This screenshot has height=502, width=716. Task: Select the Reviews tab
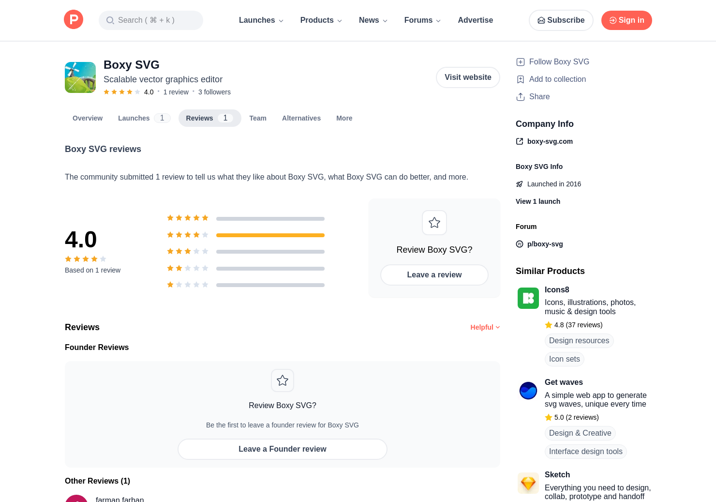tap(210, 118)
